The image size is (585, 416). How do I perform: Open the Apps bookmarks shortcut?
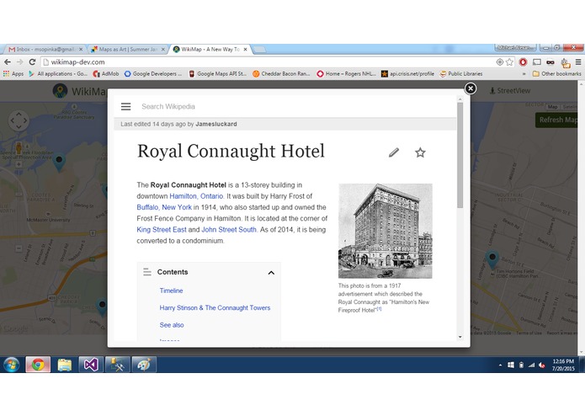13,74
